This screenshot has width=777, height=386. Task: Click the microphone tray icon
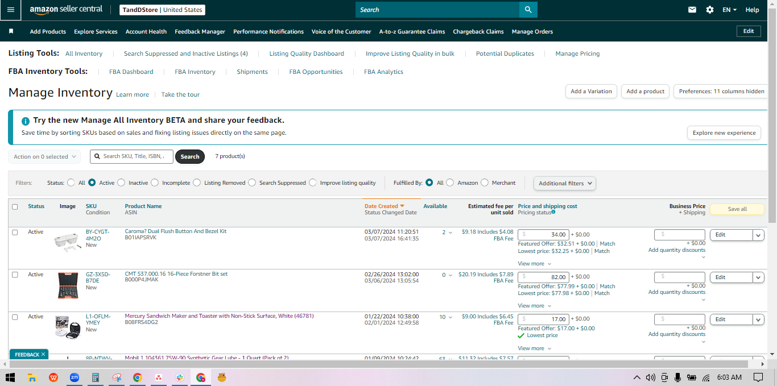point(677,377)
